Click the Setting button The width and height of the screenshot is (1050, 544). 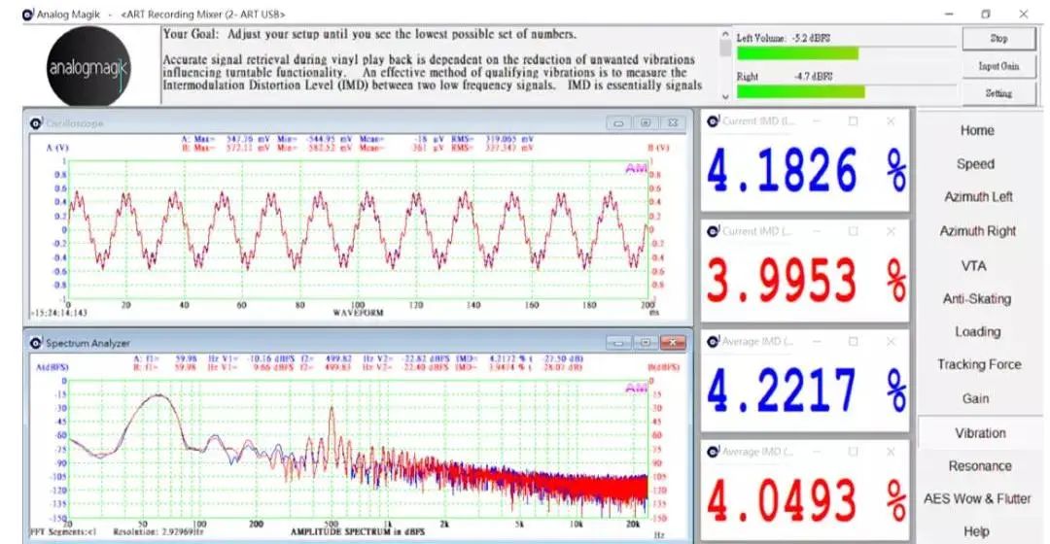997,93
